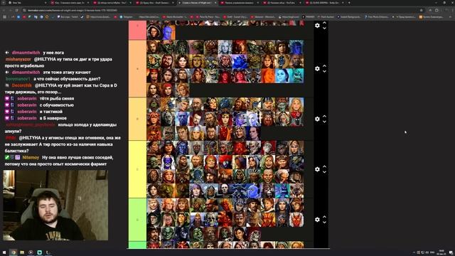This screenshot has width=455, height=256.
Task: Open a new browser tab with plus button
Action: coord(349,3)
